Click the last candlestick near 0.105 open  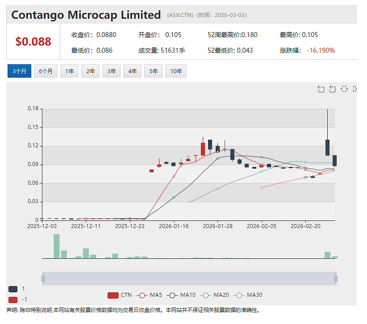click(335, 161)
